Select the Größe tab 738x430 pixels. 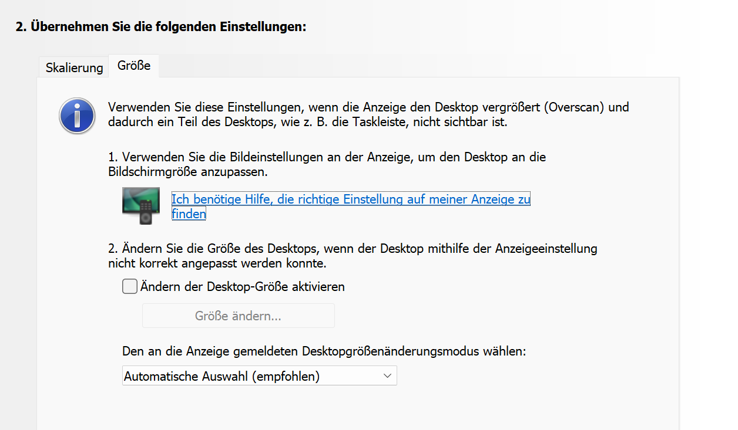134,66
